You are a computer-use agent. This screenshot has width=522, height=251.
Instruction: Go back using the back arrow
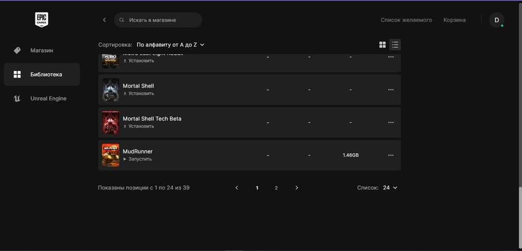[104, 20]
